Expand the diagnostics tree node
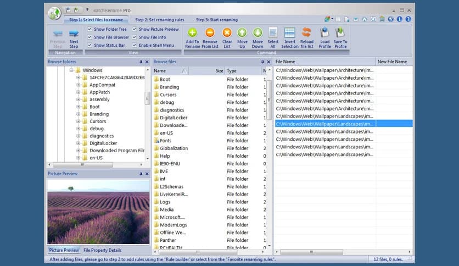 pyautogui.click(x=78, y=136)
